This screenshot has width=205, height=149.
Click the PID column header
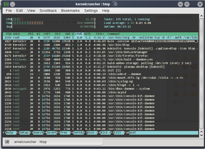pos(9,34)
